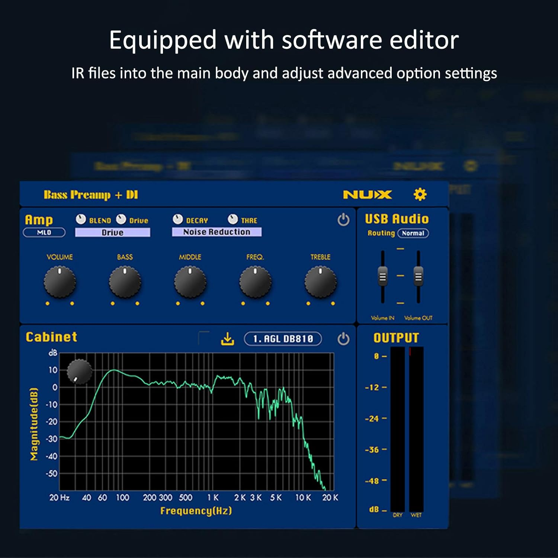Open the MLD amp model selector
558x558 pixels.
click(x=44, y=232)
